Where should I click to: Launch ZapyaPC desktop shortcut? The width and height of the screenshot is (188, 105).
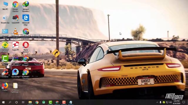pos(15,46)
